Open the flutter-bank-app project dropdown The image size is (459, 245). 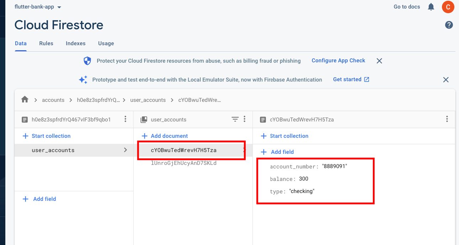tap(38, 7)
